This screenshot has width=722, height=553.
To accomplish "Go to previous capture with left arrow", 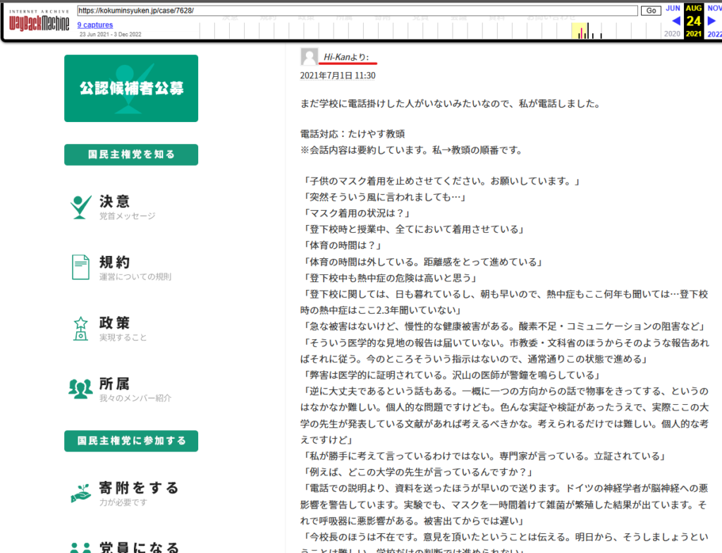I will (x=675, y=20).
